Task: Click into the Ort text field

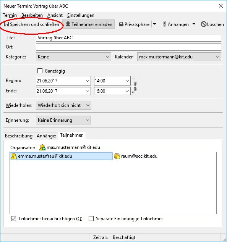Action: (x=128, y=47)
